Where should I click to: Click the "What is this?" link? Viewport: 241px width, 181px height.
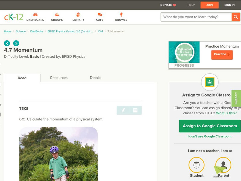coord(226,113)
